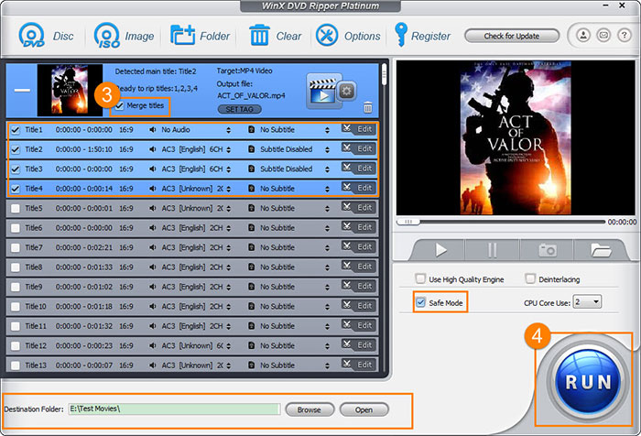Open Title3 audio track selector

(x=229, y=169)
